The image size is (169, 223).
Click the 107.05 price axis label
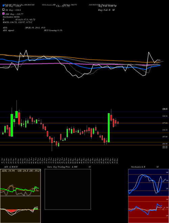click(165, 137)
